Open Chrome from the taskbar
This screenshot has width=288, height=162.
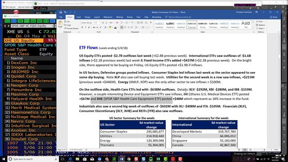pos(129,159)
